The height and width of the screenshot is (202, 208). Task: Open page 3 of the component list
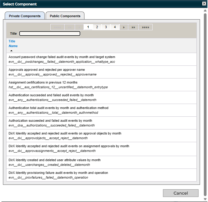pyautogui.click(x=106, y=27)
